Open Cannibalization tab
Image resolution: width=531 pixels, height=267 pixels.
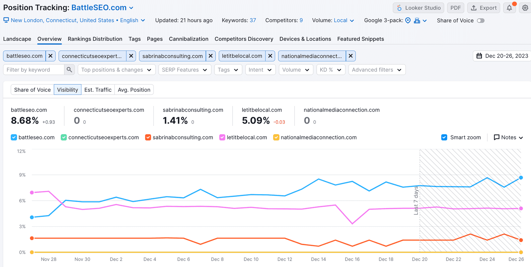coord(189,39)
